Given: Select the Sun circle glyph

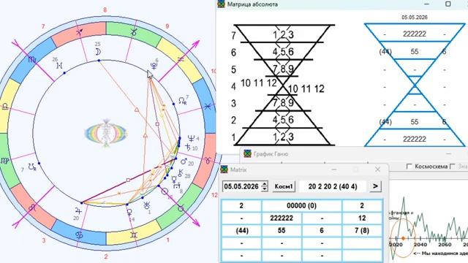Looking at the screenshot, I should coord(164,191).
